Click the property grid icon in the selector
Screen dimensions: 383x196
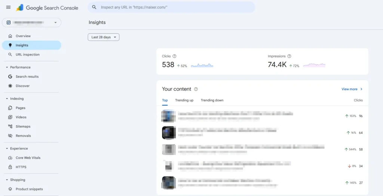click(x=9, y=22)
